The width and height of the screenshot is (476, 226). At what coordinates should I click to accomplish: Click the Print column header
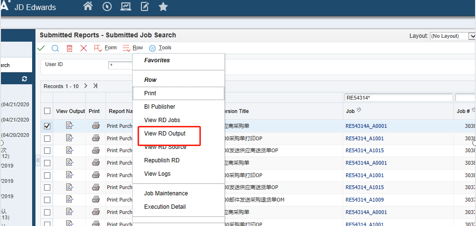(94, 112)
